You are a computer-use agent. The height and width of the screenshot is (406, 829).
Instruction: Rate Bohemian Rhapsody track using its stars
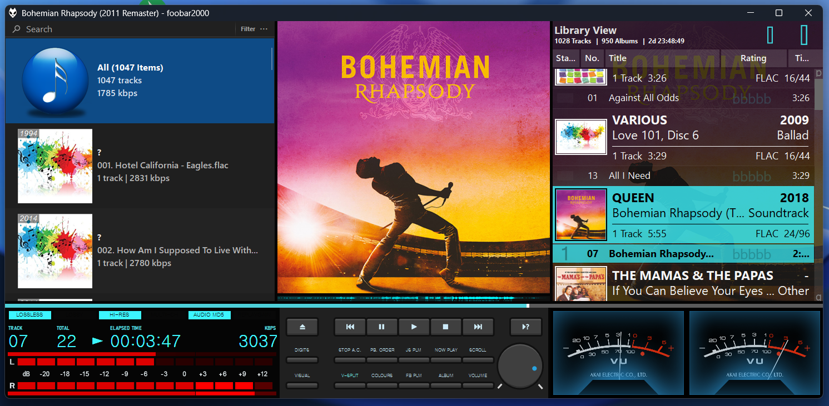click(x=752, y=254)
